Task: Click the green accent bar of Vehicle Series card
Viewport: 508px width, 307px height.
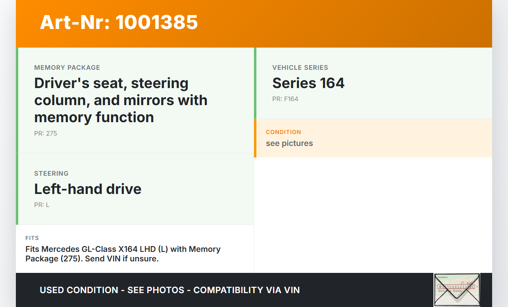Action: click(255, 83)
